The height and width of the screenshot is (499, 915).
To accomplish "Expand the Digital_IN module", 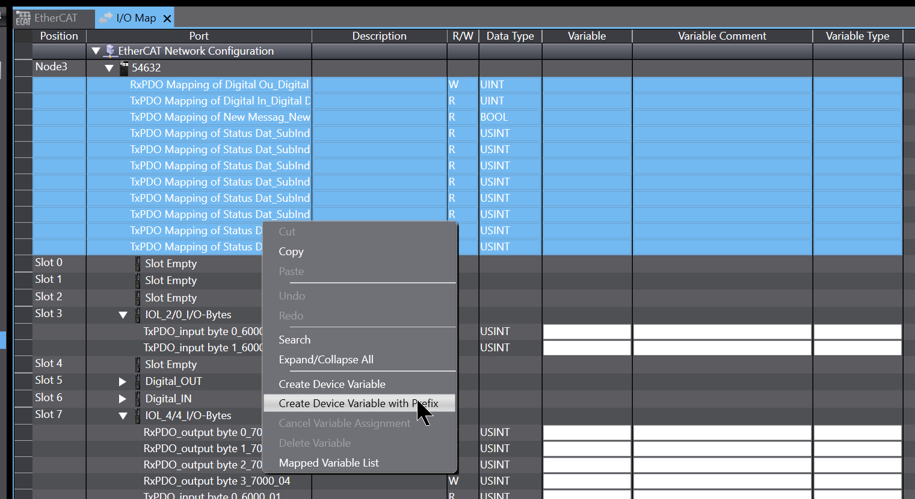I will coord(123,399).
